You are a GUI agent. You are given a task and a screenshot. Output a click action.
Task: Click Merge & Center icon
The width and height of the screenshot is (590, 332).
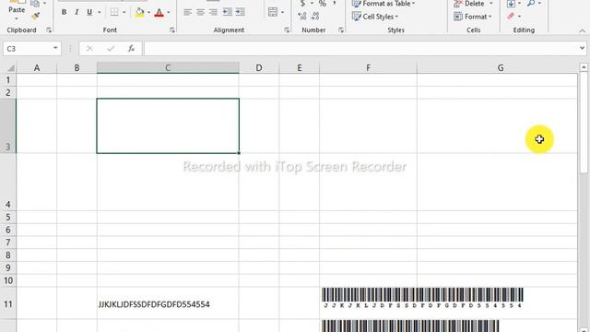click(x=273, y=12)
